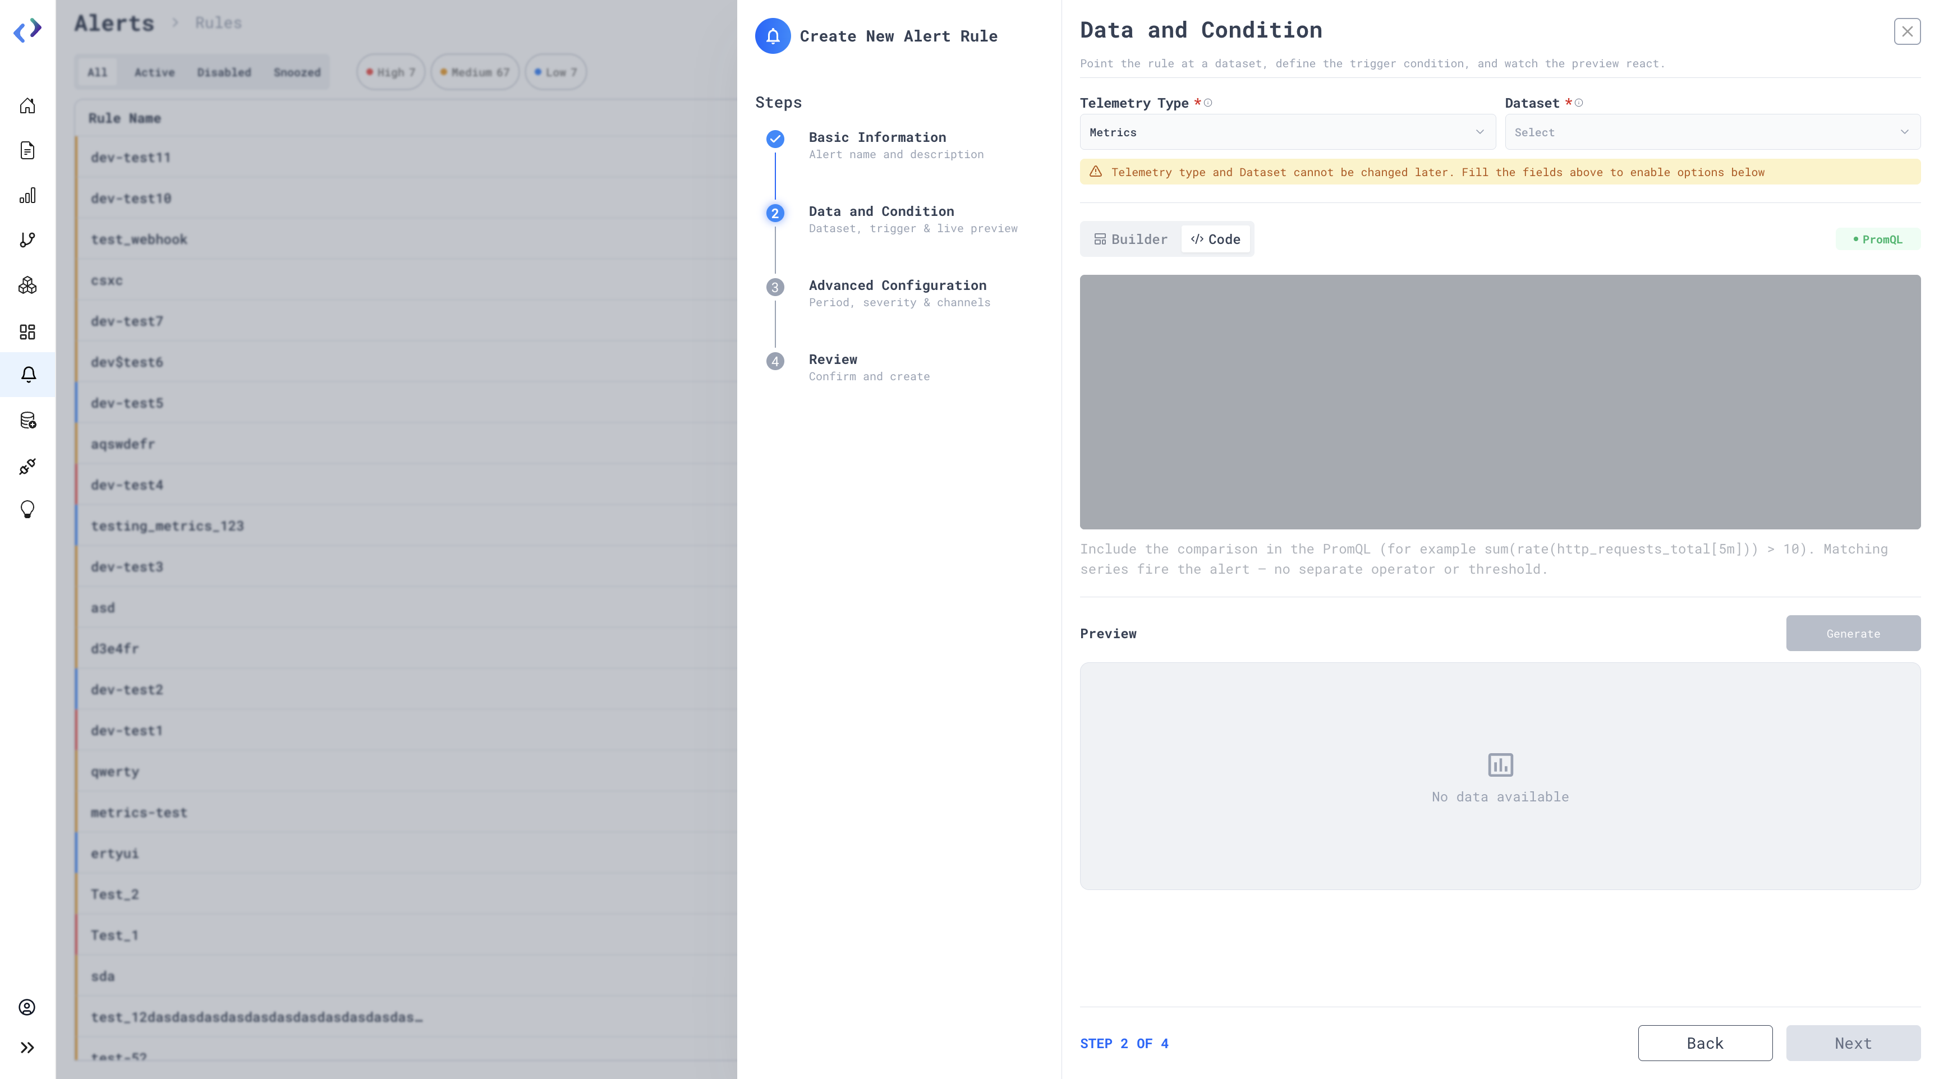Open the cubes services icon in sidebar

27,285
